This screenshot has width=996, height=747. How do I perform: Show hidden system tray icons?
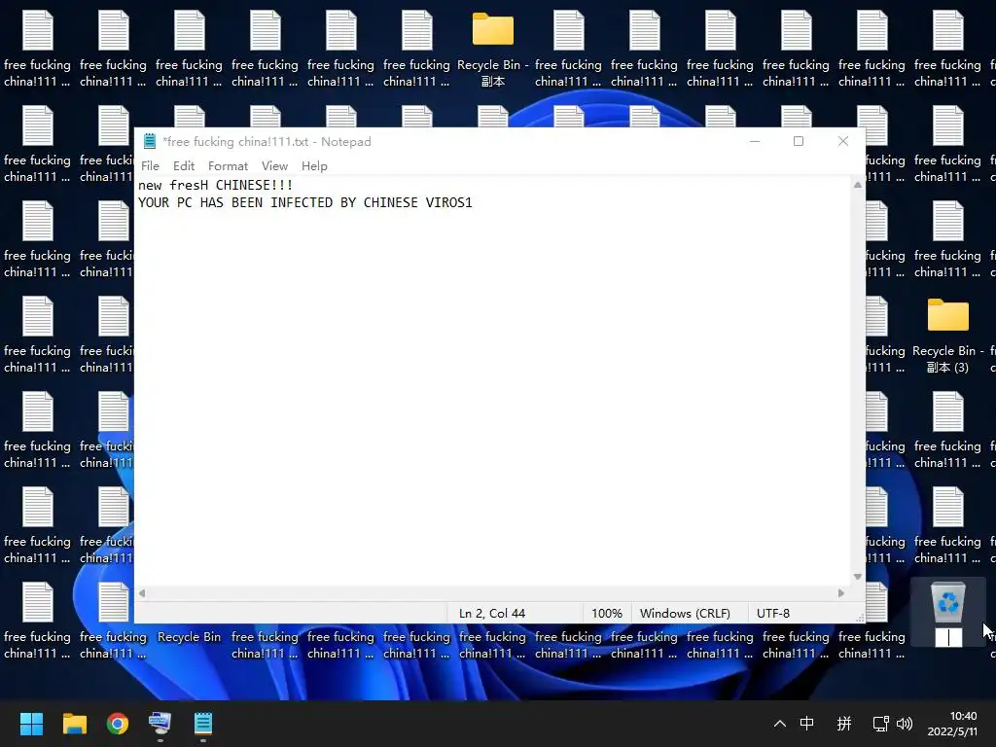pos(779,724)
